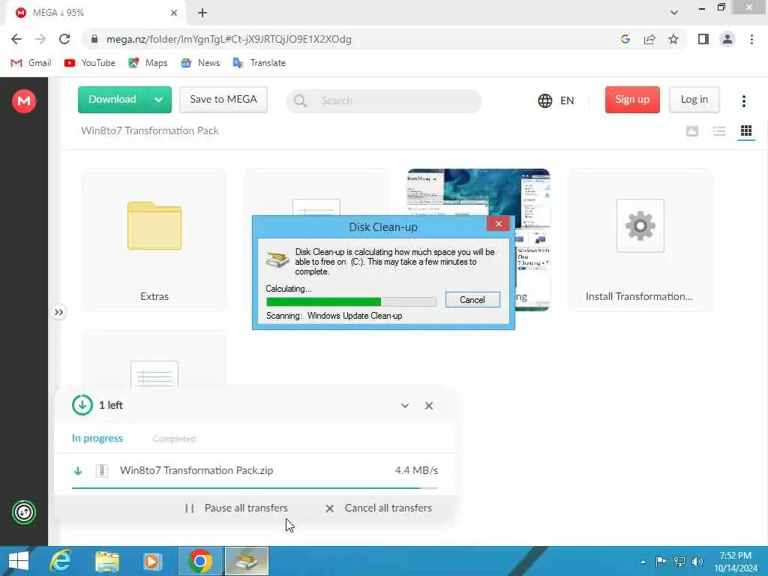Click Pause all transfers

(236, 508)
